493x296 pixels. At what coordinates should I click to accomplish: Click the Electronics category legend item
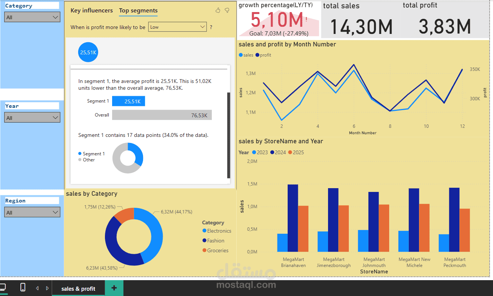217,231
